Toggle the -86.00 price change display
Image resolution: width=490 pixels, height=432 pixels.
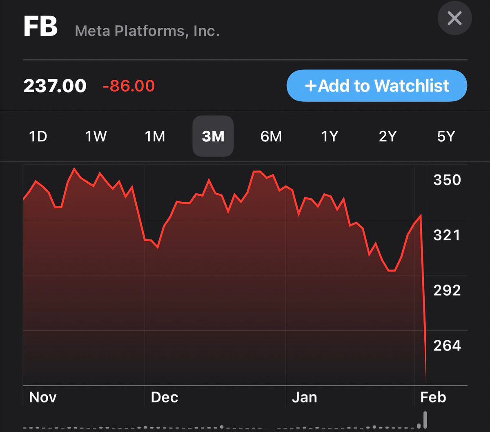129,86
